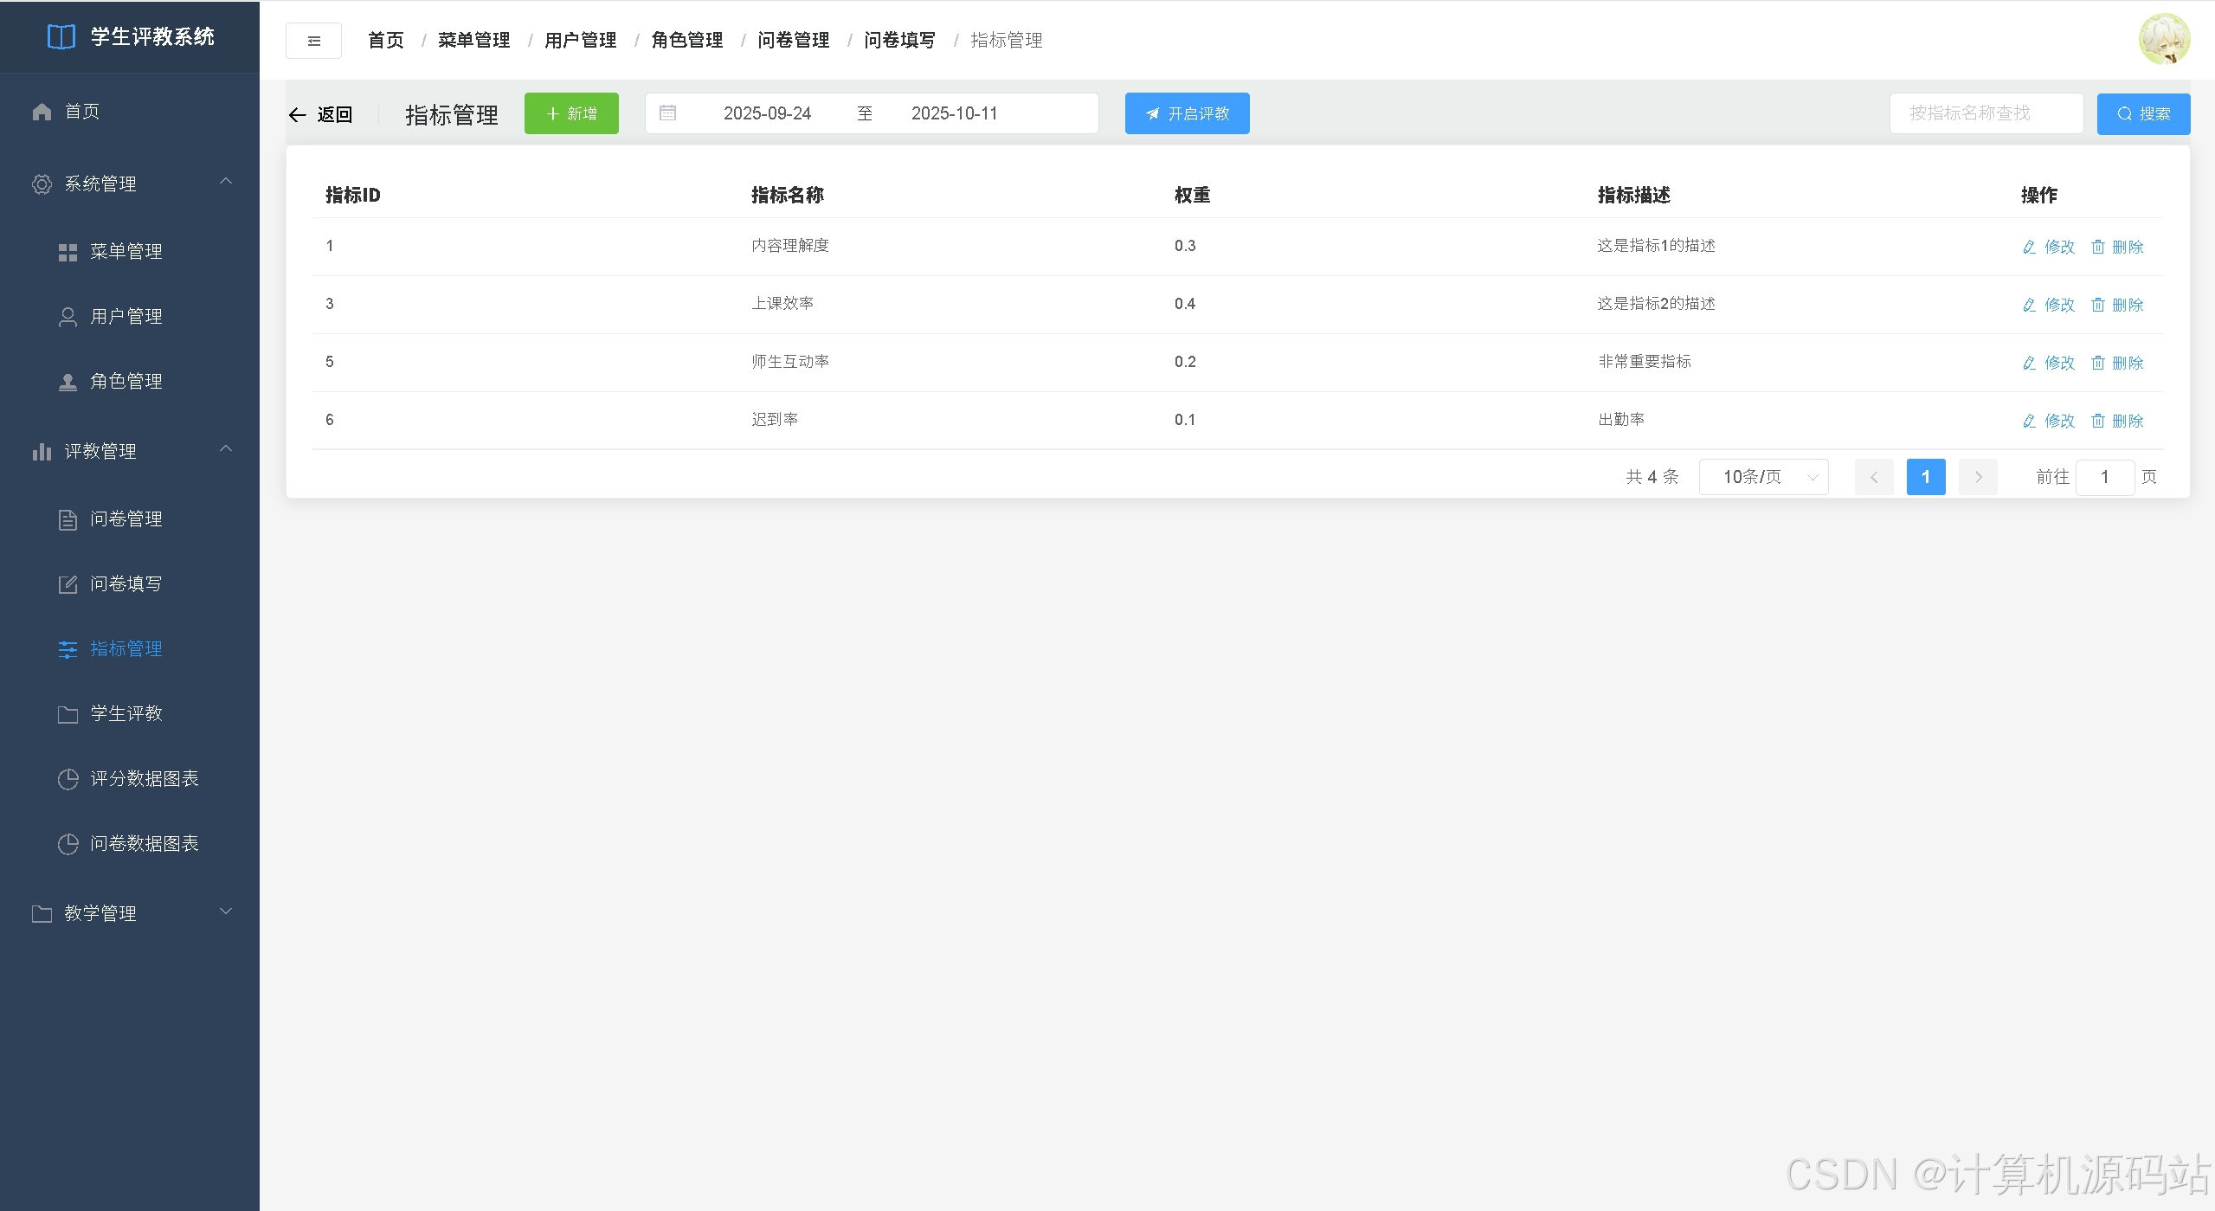Viewport: 2215px width, 1211px height.
Task: Click the folder icon for 教学管理
Action: coord(42,914)
